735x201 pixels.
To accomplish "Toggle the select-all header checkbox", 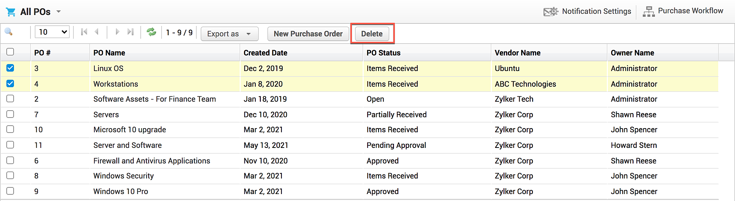I will click(x=10, y=52).
